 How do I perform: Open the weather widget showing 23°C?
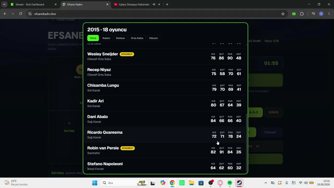pyautogui.click(x=16, y=183)
